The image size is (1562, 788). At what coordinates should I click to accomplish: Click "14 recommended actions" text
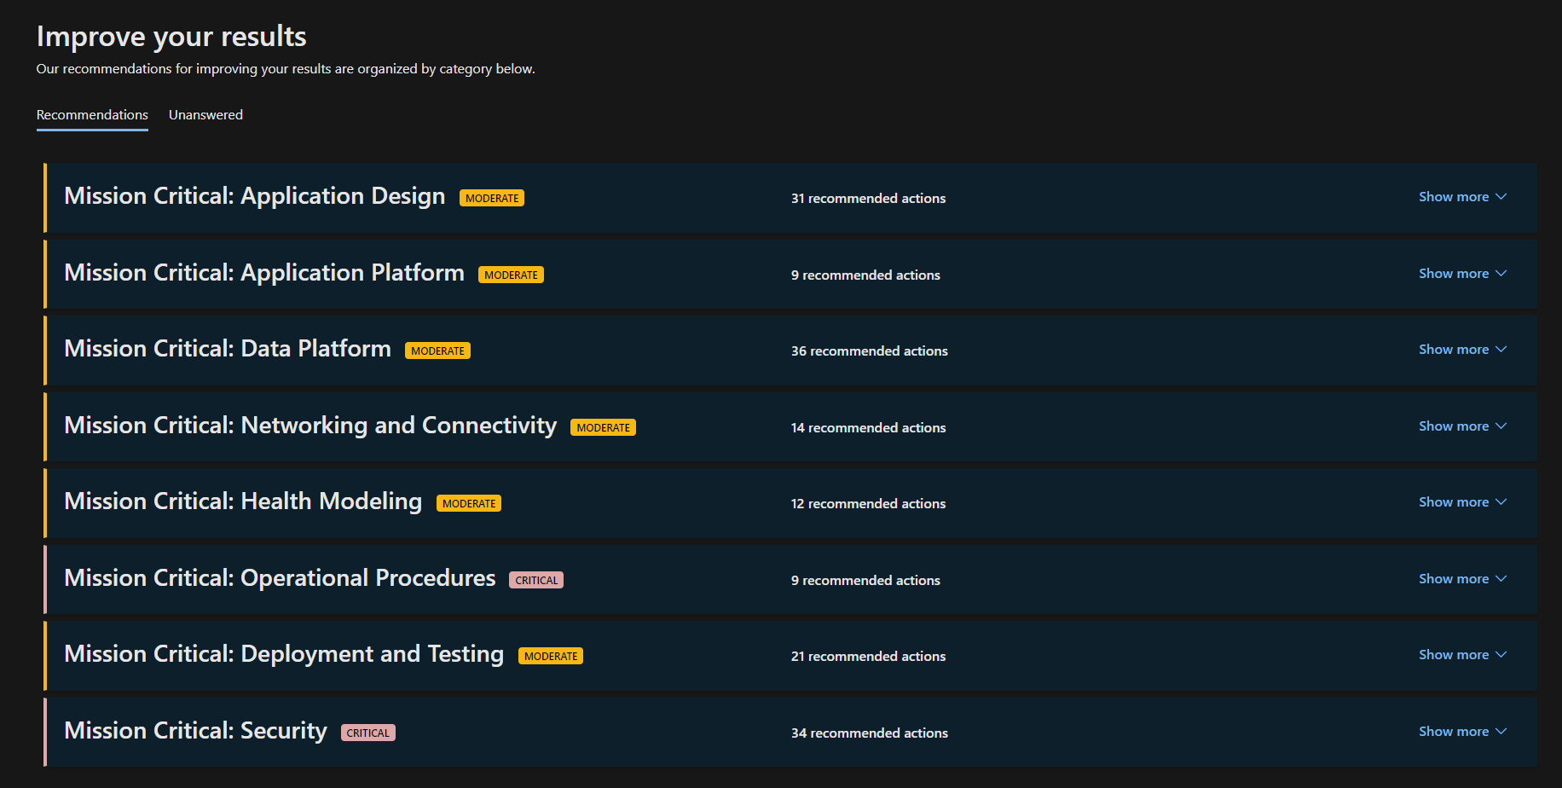pos(868,427)
